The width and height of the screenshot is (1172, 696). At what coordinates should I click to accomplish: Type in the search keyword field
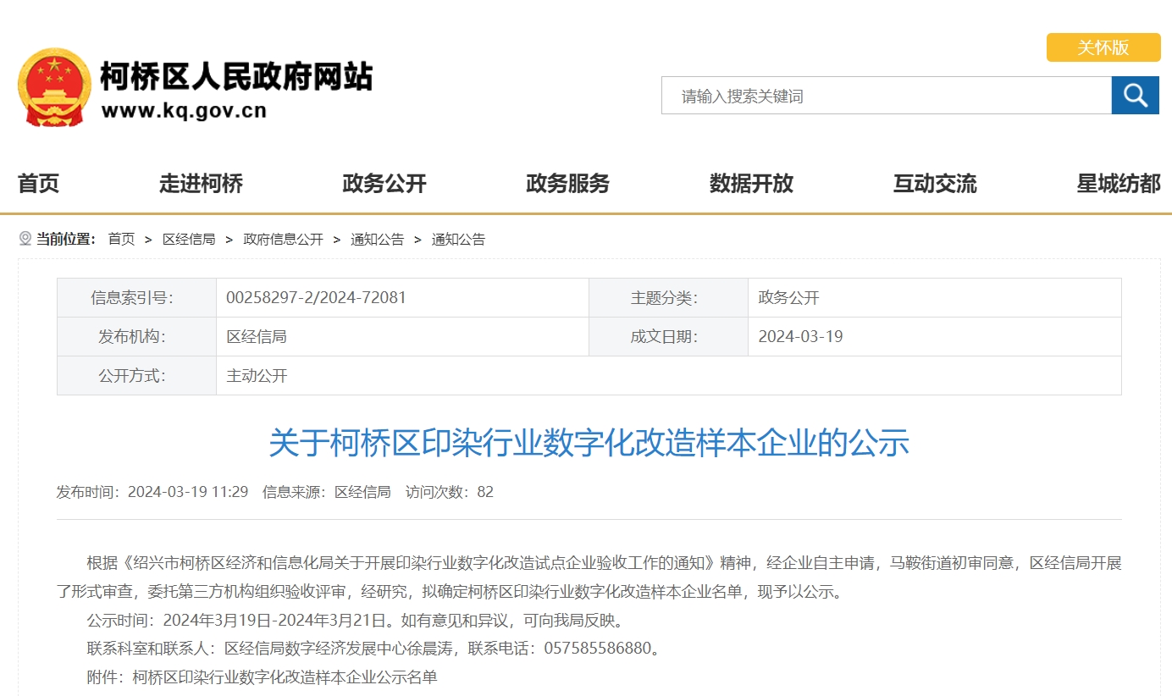click(886, 96)
